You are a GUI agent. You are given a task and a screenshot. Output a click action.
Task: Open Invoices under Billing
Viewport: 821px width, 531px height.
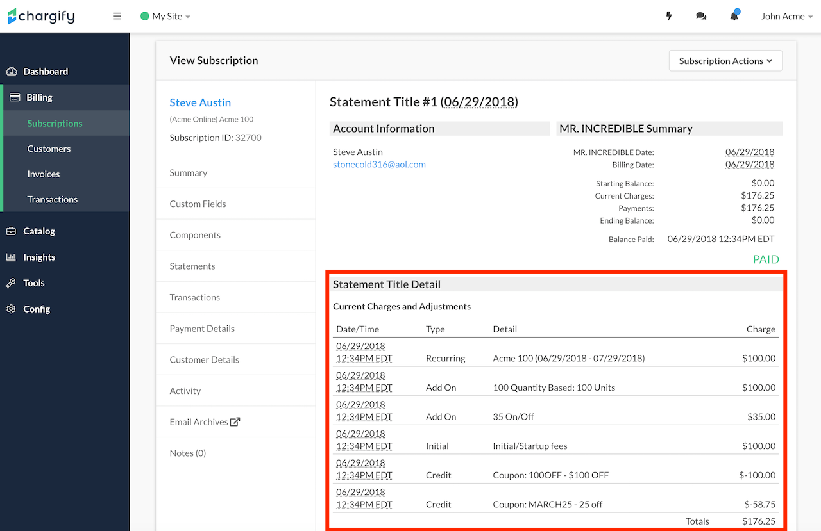click(x=44, y=174)
